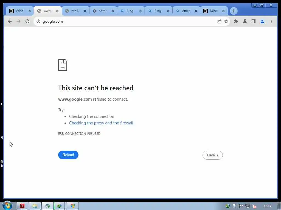
Task: Toggle the browser side panel
Action: [x=253, y=21]
